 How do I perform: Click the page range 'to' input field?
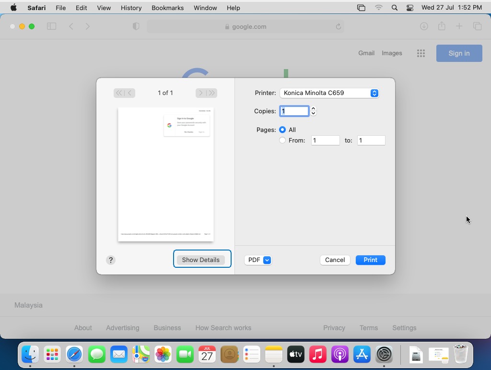[371, 140]
